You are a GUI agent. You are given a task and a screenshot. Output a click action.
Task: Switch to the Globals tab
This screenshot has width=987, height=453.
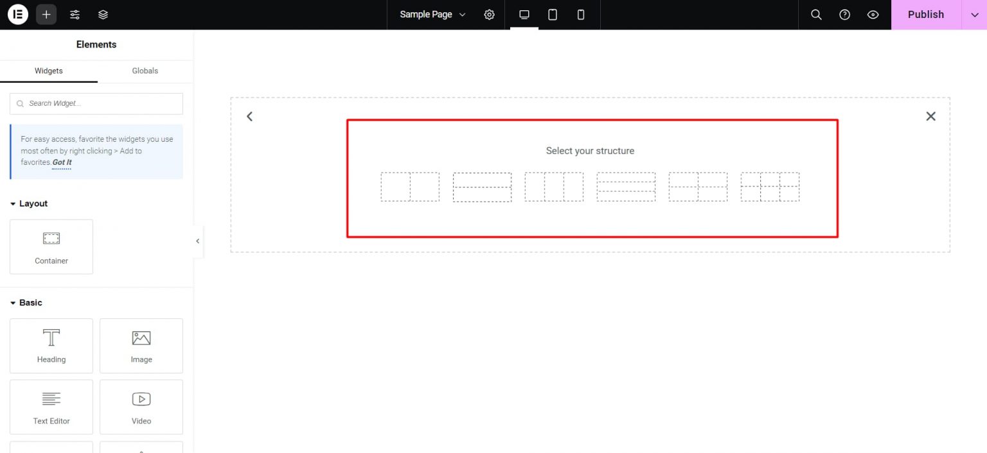tap(144, 71)
